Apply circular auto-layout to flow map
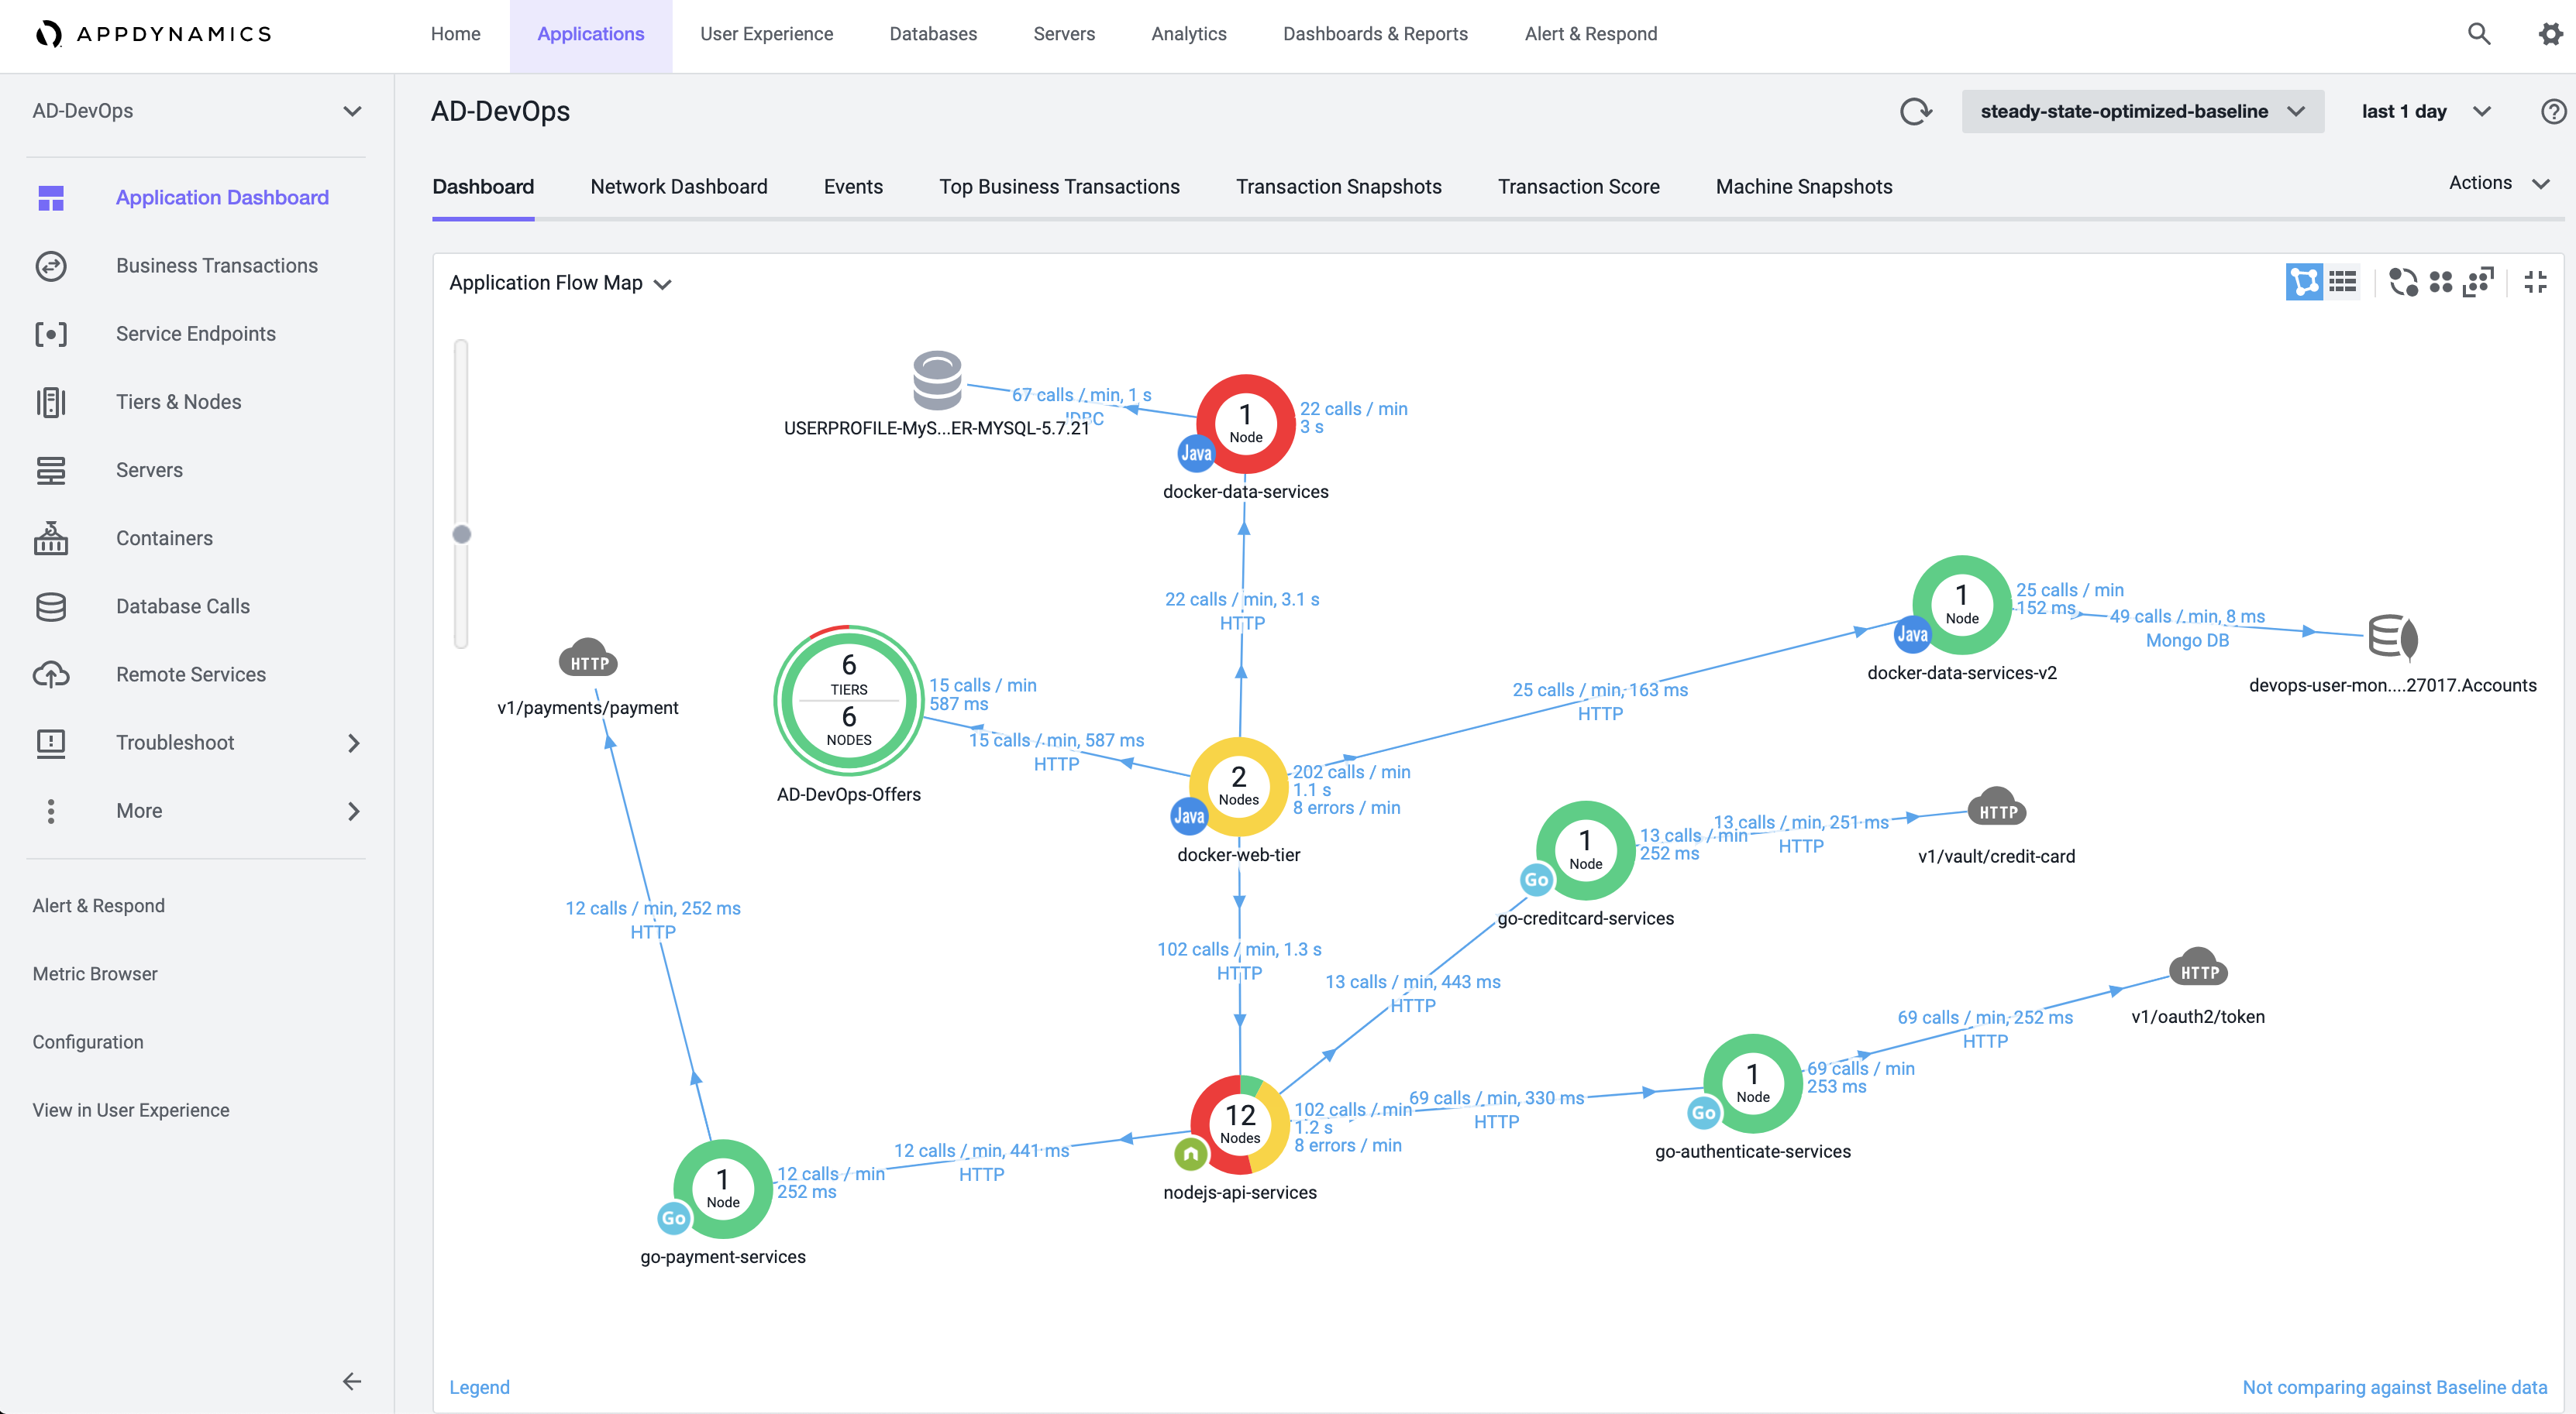The image size is (2576, 1414). (x=2403, y=283)
